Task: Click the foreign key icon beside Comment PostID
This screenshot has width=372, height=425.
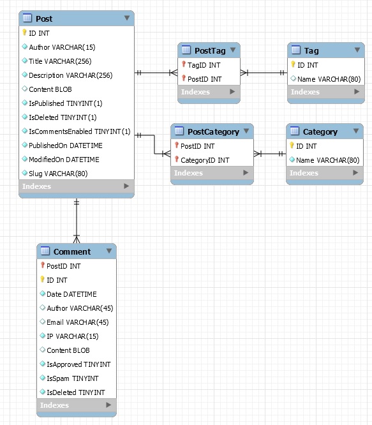Action: point(42,265)
